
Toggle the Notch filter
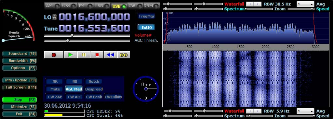pyautogui.click(x=94, y=81)
